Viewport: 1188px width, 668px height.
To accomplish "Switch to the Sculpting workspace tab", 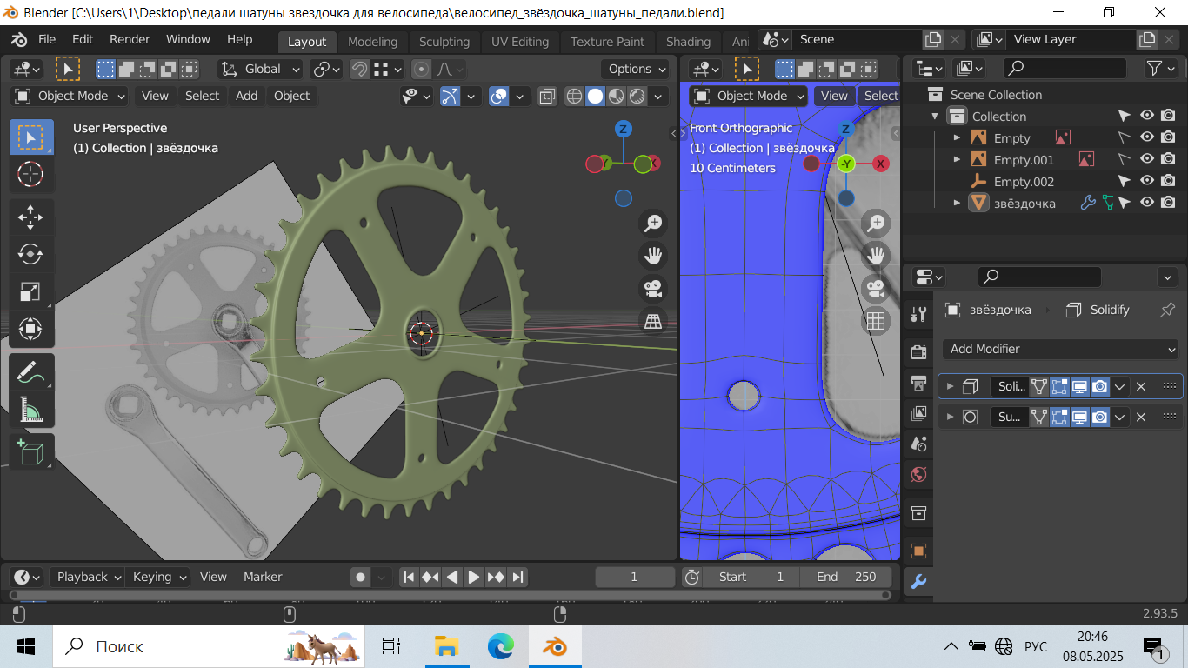I will pyautogui.click(x=444, y=42).
